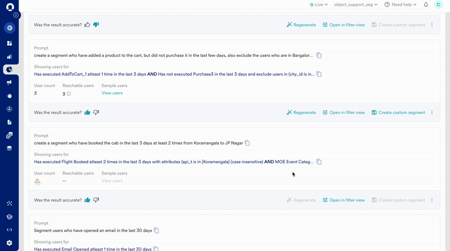
Task: Thumbs down the Flight Booked result
Action: tap(96, 200)
